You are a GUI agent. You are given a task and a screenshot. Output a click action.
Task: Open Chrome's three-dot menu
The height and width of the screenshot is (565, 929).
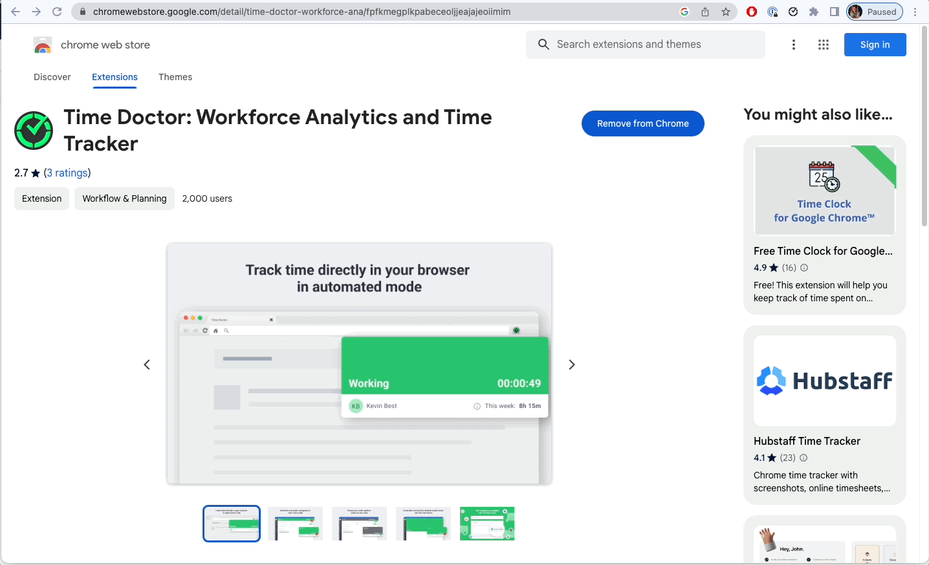915,12
